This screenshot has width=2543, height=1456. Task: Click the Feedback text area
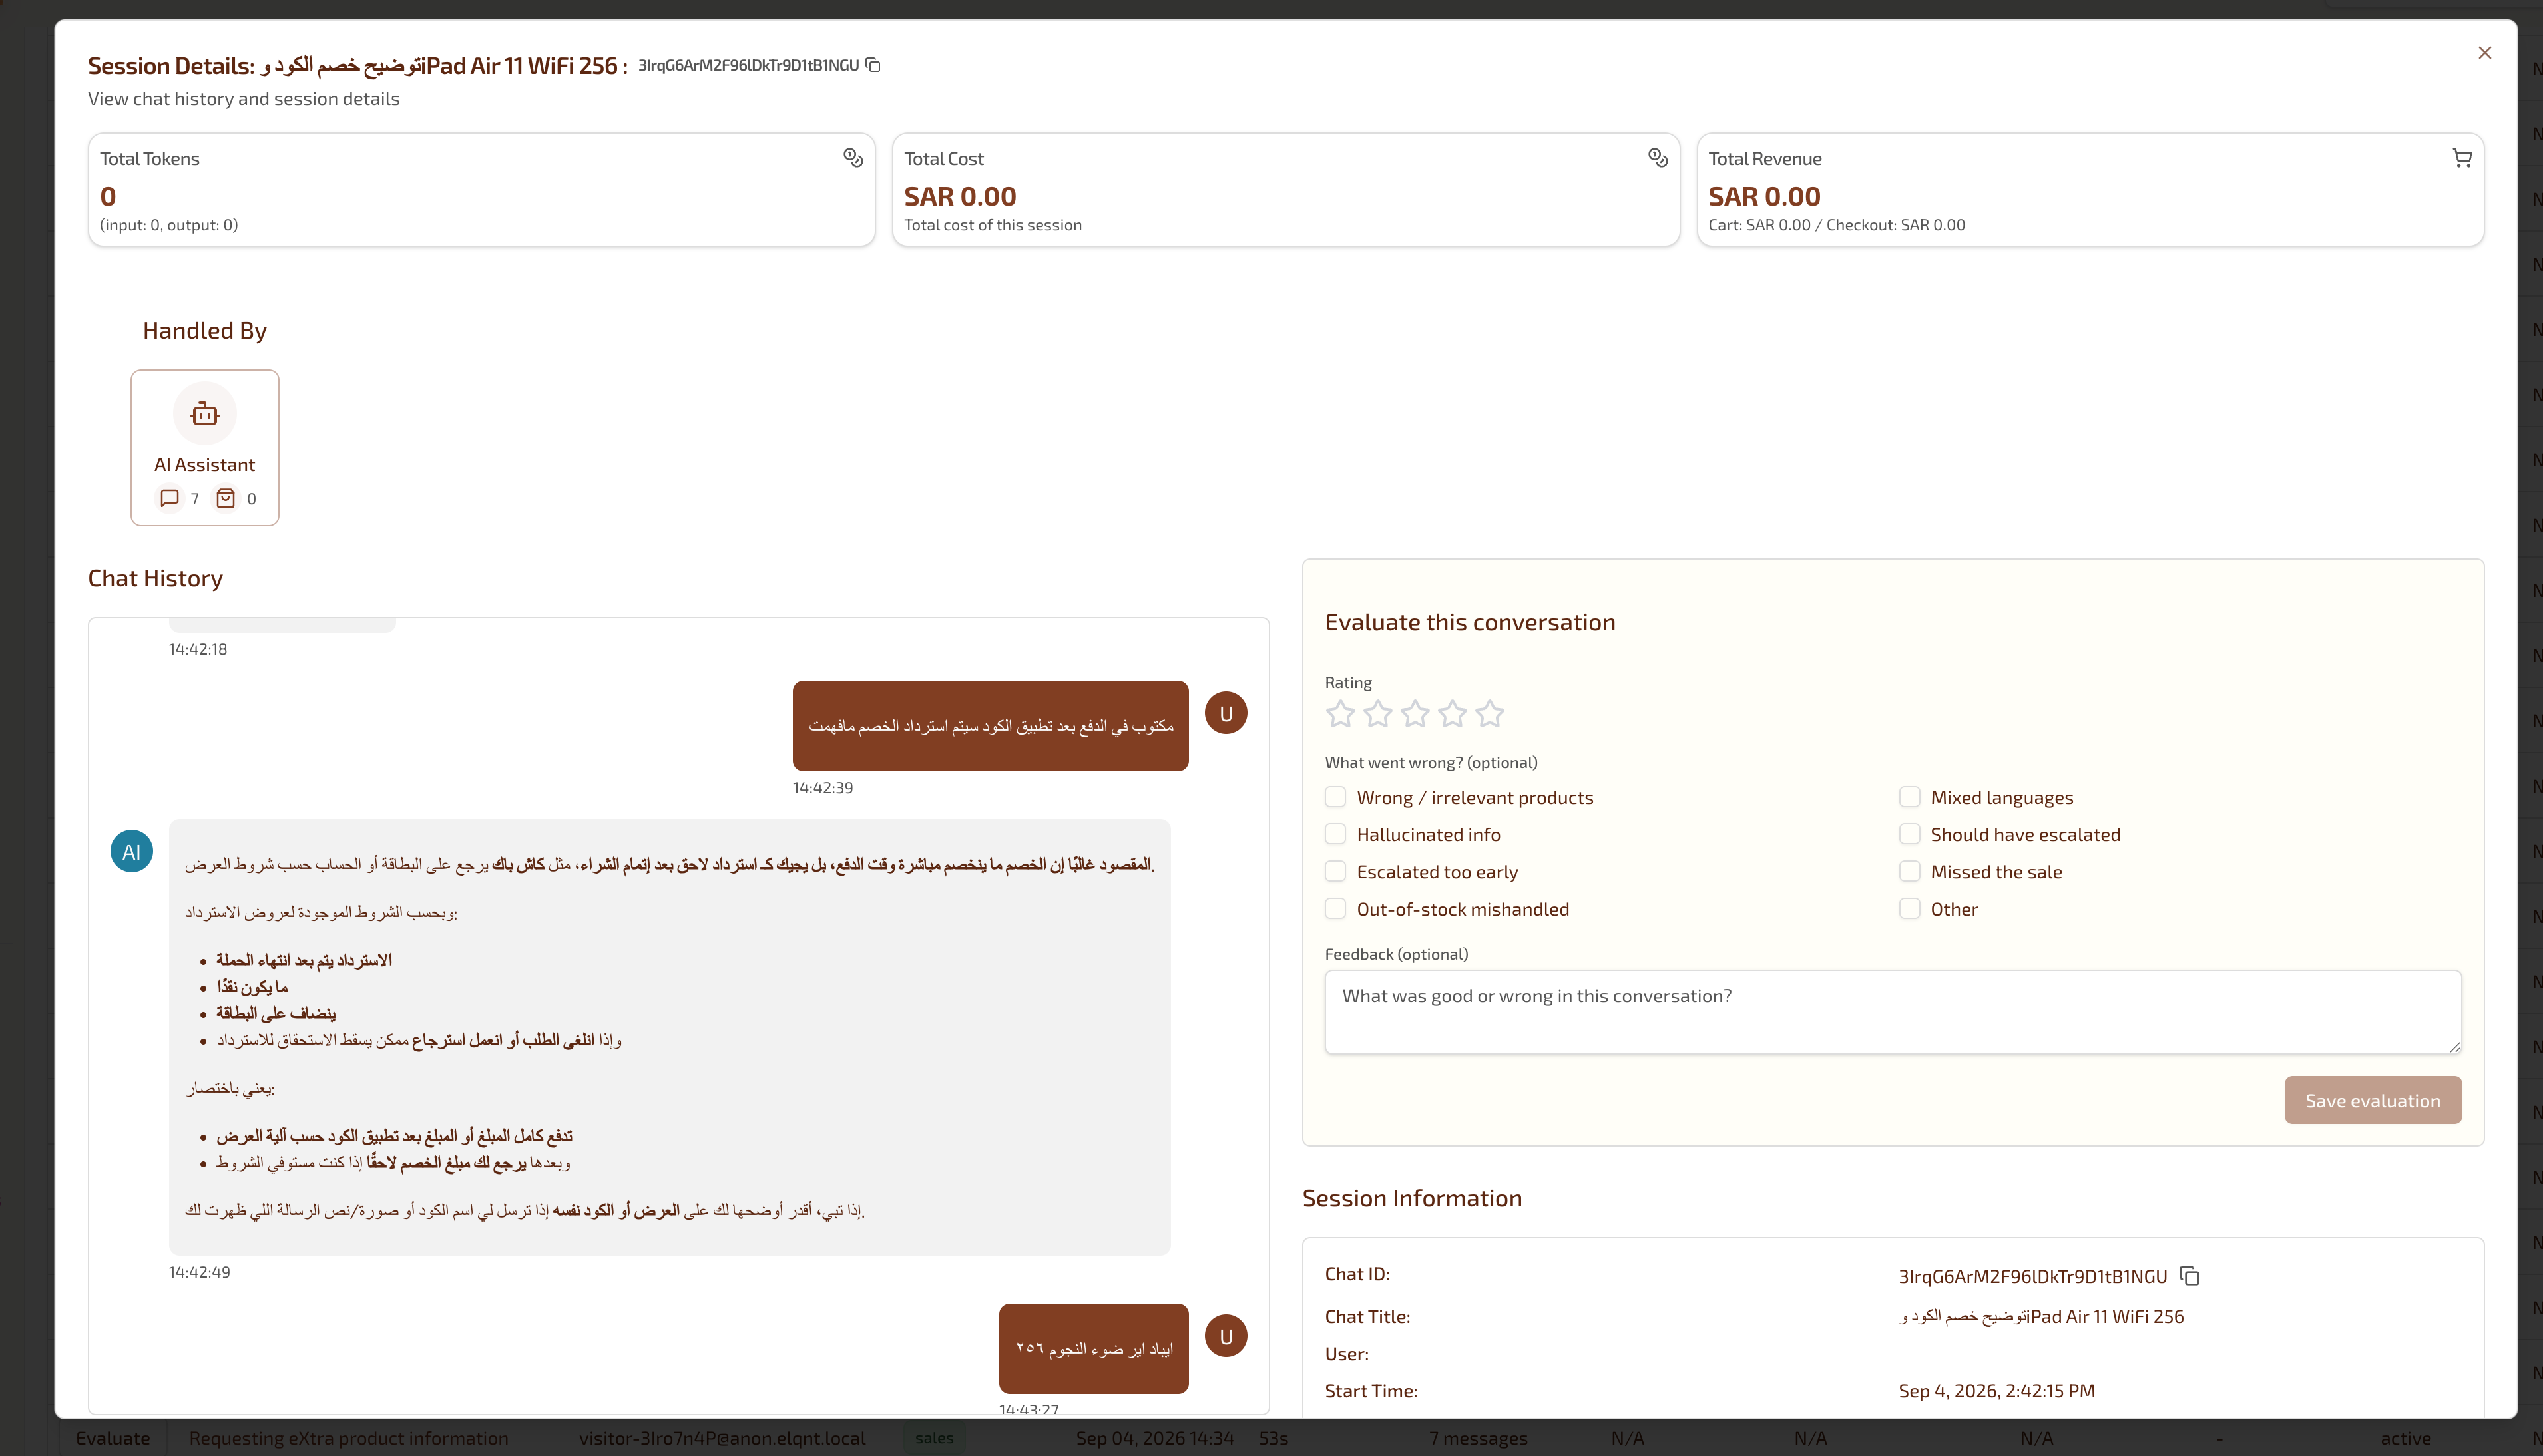pos(1893,1012)
